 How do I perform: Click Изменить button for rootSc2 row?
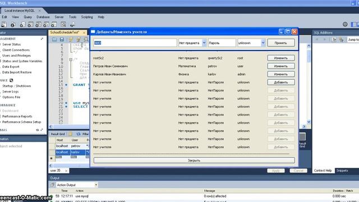tap(281, 58)
